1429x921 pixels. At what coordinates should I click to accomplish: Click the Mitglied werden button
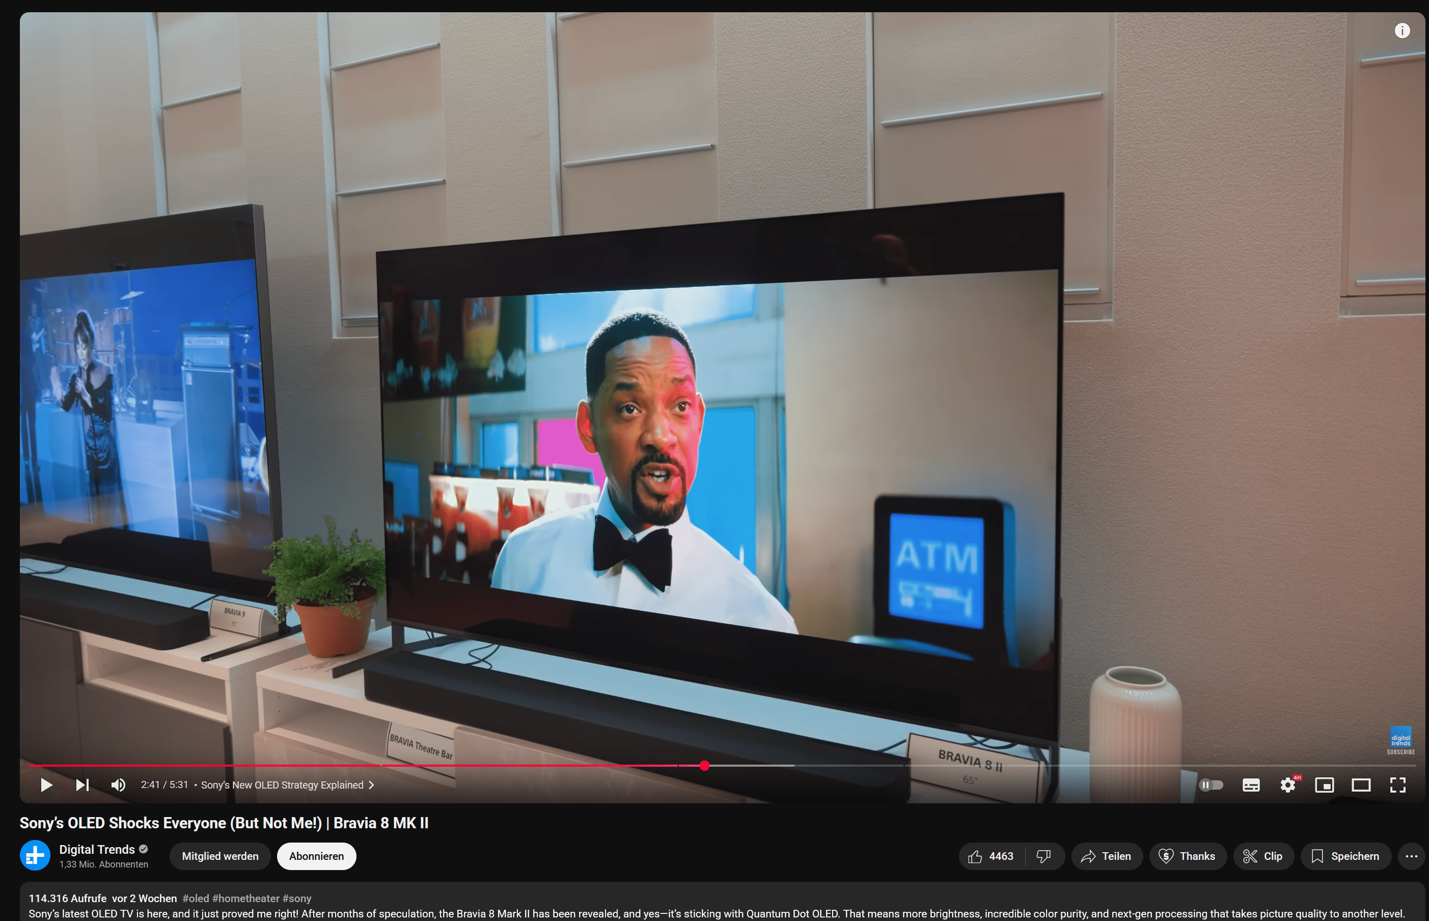(x=220, y=856)
